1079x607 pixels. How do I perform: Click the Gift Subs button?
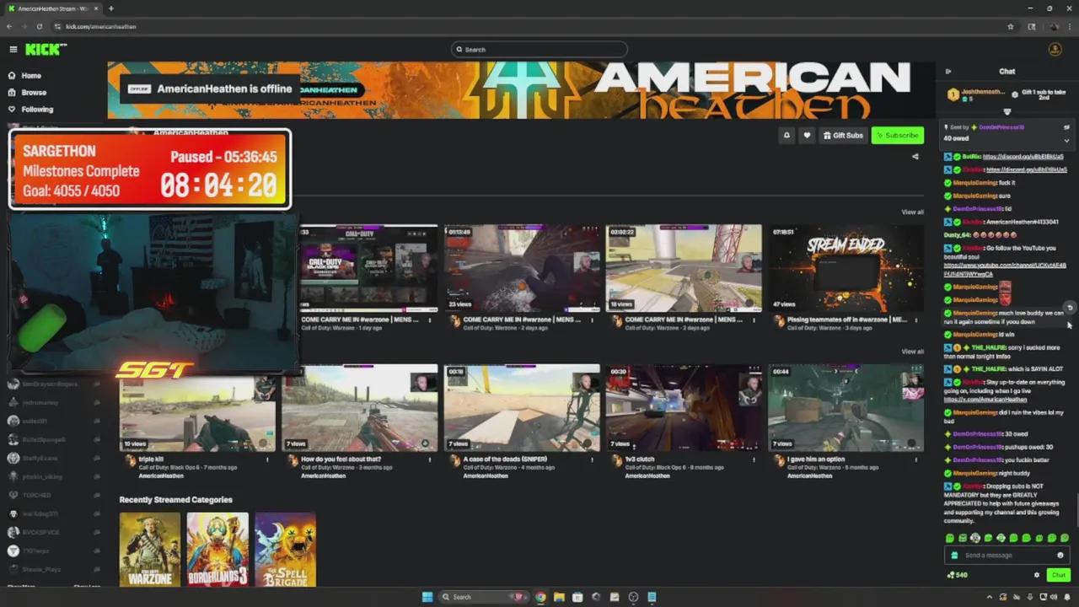pos(843,136)
